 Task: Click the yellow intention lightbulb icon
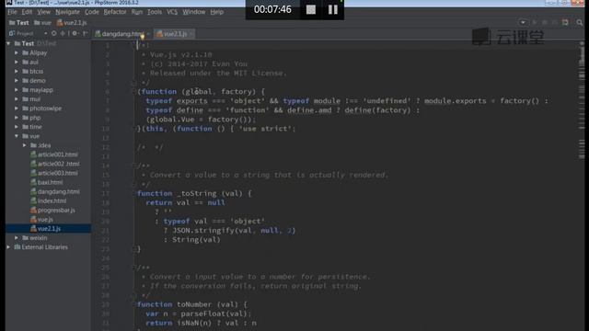[143, 37]
